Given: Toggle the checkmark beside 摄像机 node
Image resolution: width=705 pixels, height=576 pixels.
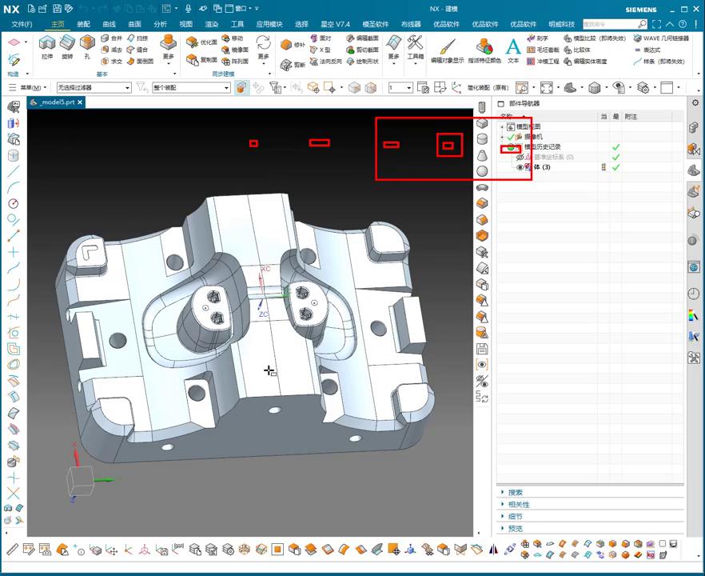Looking at the screenshot, I should point(511,137).
